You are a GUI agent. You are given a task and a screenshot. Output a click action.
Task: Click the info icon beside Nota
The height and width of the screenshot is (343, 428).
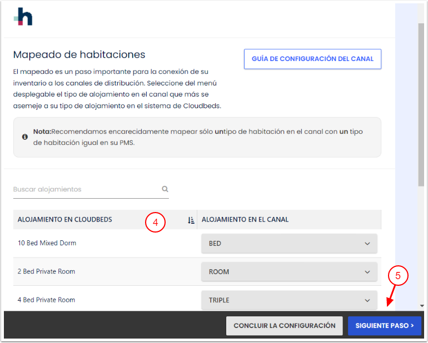[24, 137]
